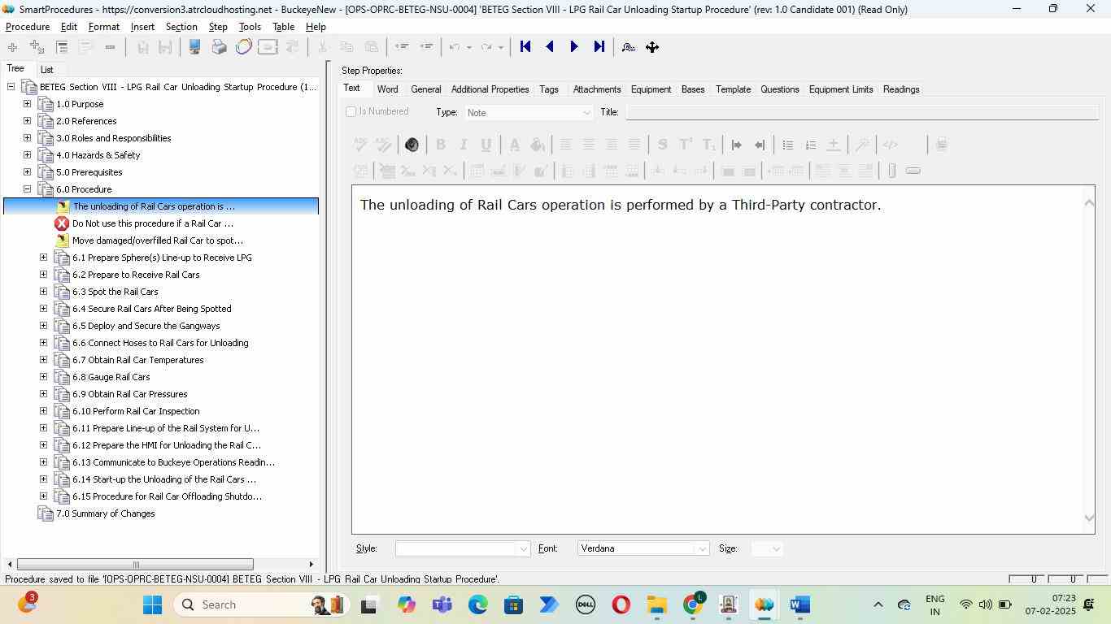Click the Windows Start button
The image size is (1111, 624).
tap(152, 604)
